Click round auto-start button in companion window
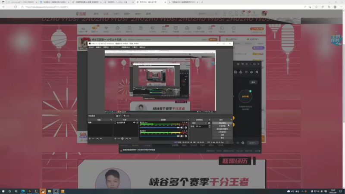 pyautogui.click(x=245, y=96)
